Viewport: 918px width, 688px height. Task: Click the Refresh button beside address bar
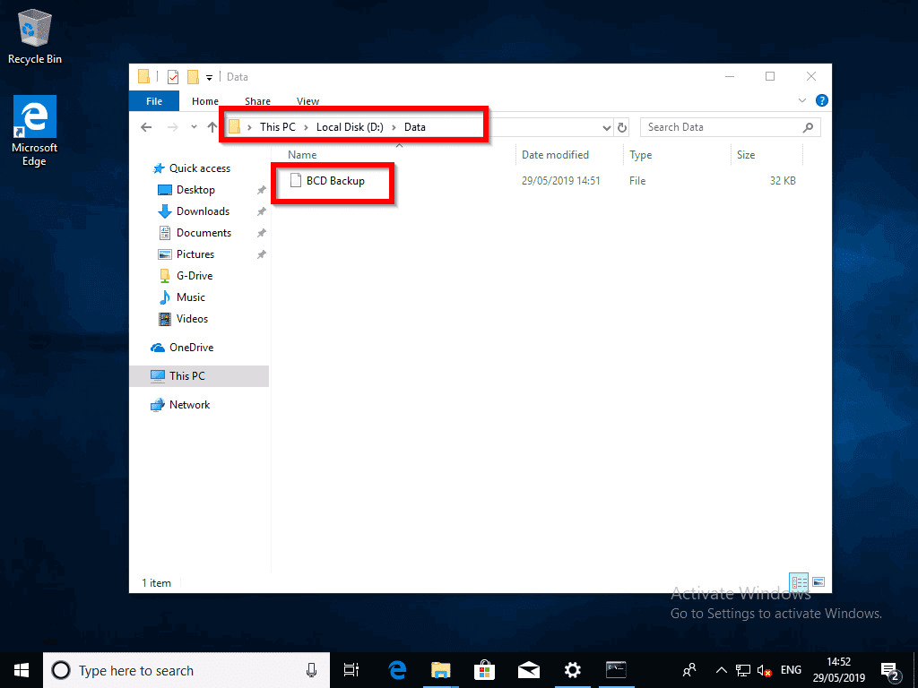coord(622,127)
